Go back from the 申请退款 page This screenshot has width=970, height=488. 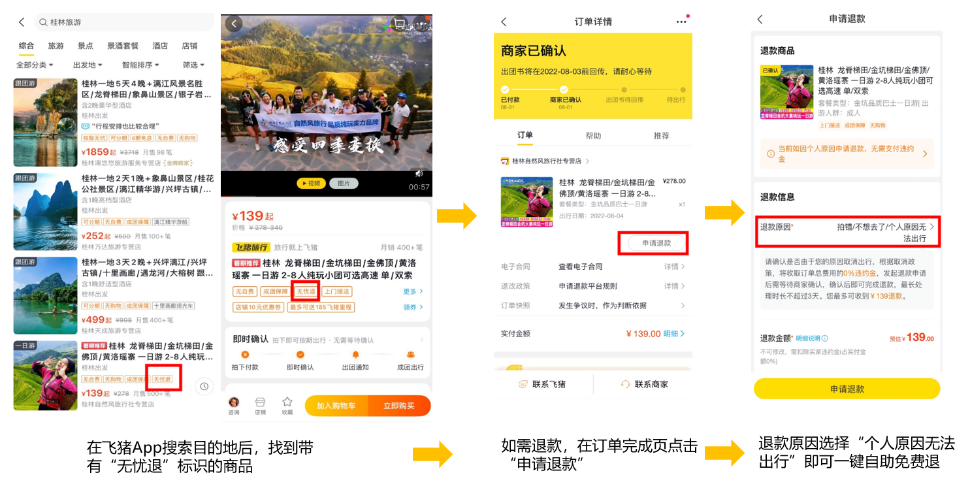pos(760,20)
